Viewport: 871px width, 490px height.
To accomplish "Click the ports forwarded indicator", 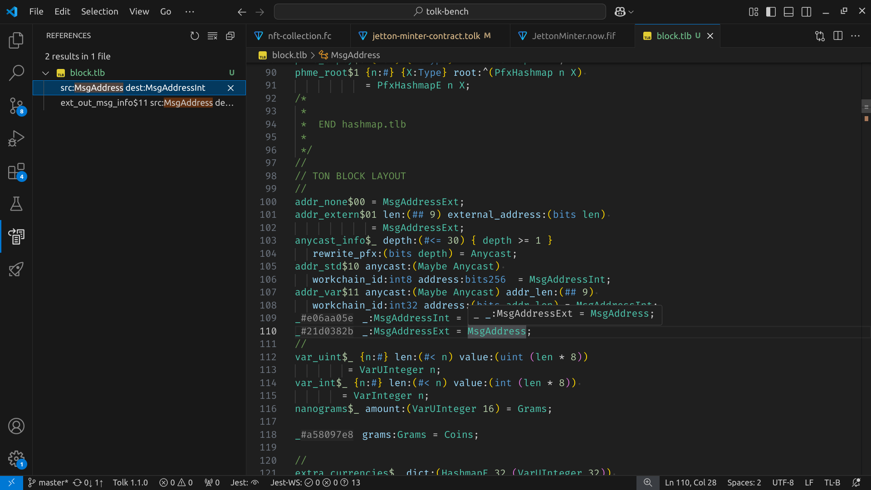I will (x=212, y=483).
